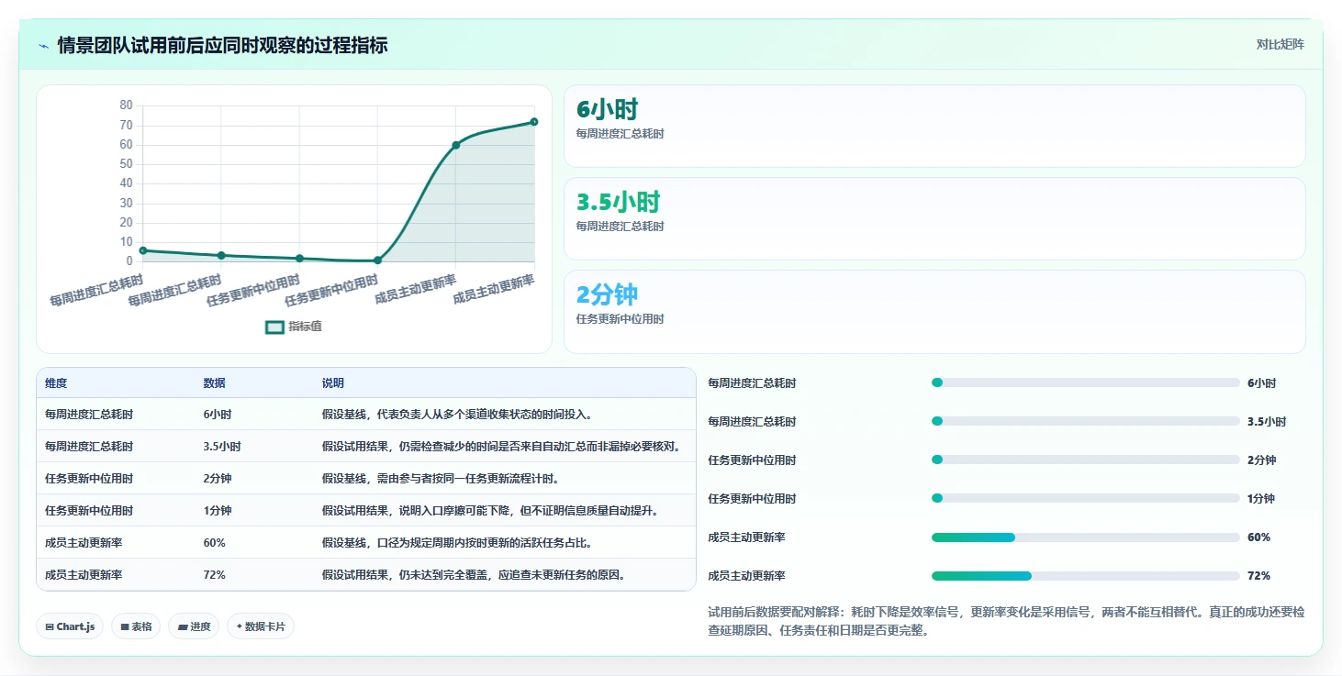The height and width of the screenshot is (676, 1342).
Task: Click the footnote paragraph starting 试用前后数据要配对解释
Action: pyautogui.click(x=1006, y=621)
